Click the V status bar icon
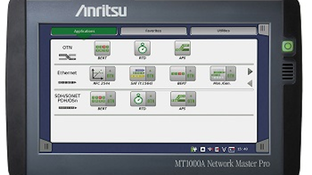This screenshot has height=175, width=312. pyautogui.click(x=224, y=150)
